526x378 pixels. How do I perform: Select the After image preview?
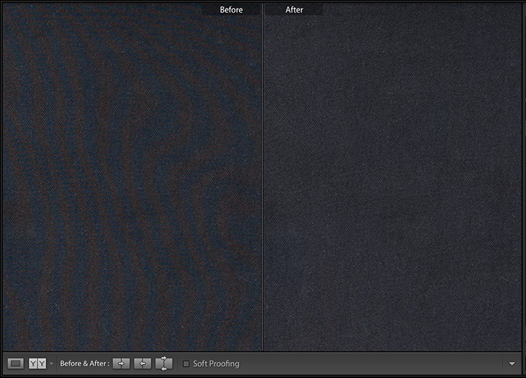click(x=393, y=177)
